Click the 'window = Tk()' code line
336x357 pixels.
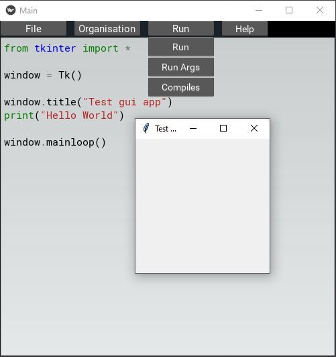click(43, 75)
